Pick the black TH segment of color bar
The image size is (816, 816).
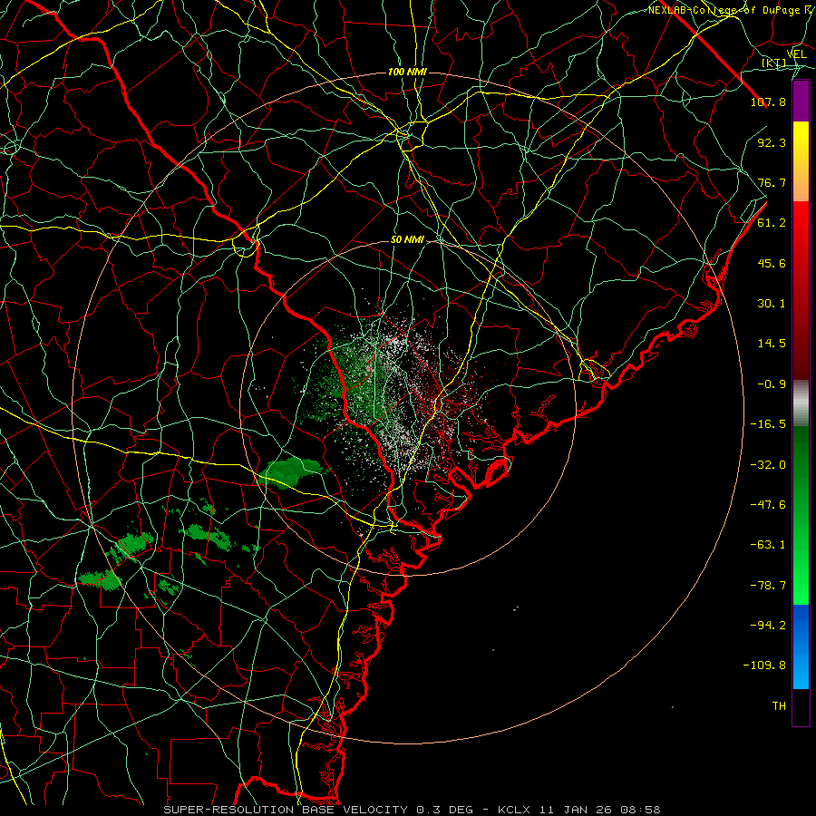(x=801, y=706)
